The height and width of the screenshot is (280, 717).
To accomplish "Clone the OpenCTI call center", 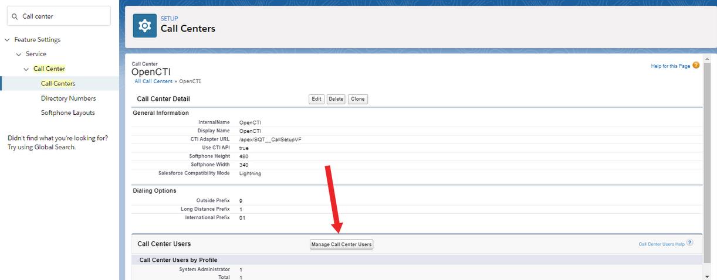I will point(358,99).
